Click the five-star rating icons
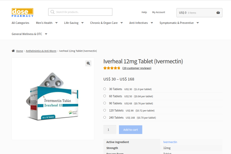This screenshot has height=154, width=231. click(112, 68)
